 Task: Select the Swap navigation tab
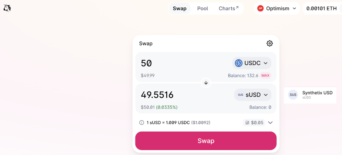coord(180,8)
